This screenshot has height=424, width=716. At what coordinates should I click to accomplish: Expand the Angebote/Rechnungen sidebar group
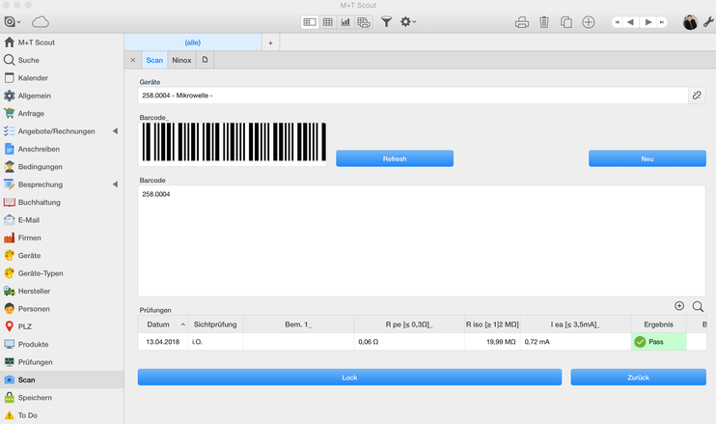[116, 131]
